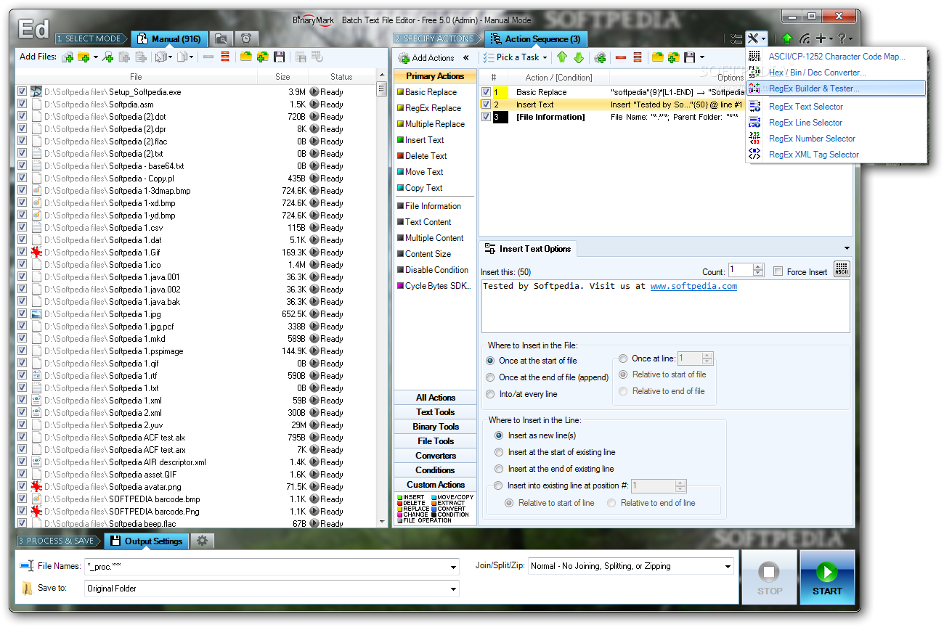Switch to the Action Sequence (3) tab
This screenshot has height=627, width=944.
(x=536, y=39)
